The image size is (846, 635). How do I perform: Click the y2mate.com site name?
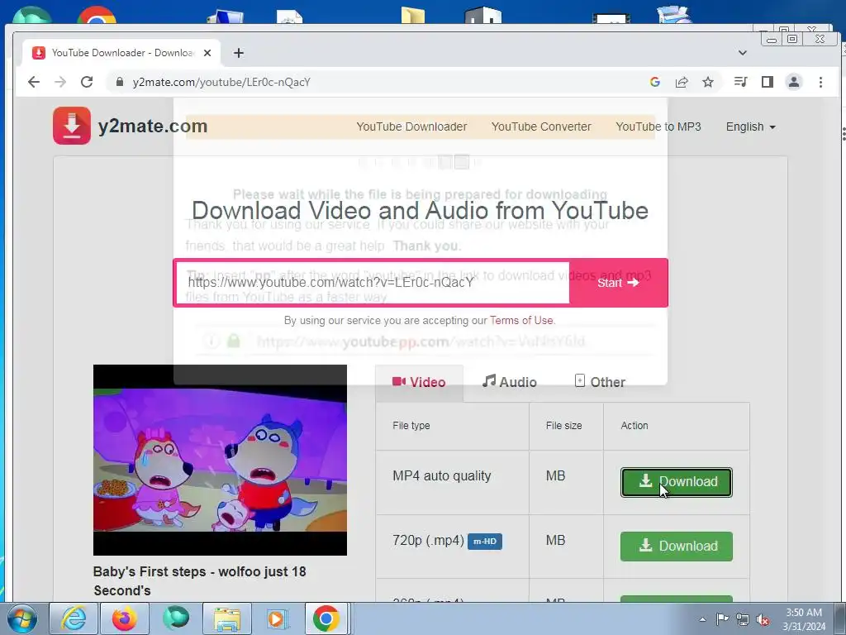point(153,126)
